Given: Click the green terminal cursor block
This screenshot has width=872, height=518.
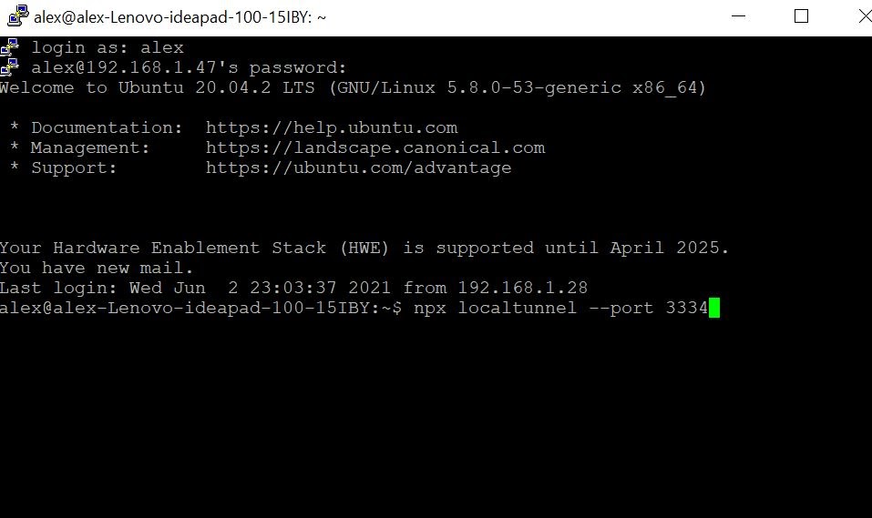Looking at the screenshot, I should (x=714, y=308).
